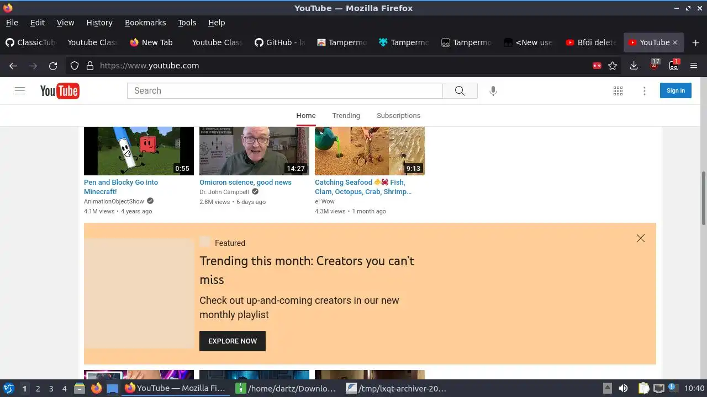This screenshot has width=707, height=397.
Task: Show desktop using the blue taskbar icon
Action: coord(113,388)
